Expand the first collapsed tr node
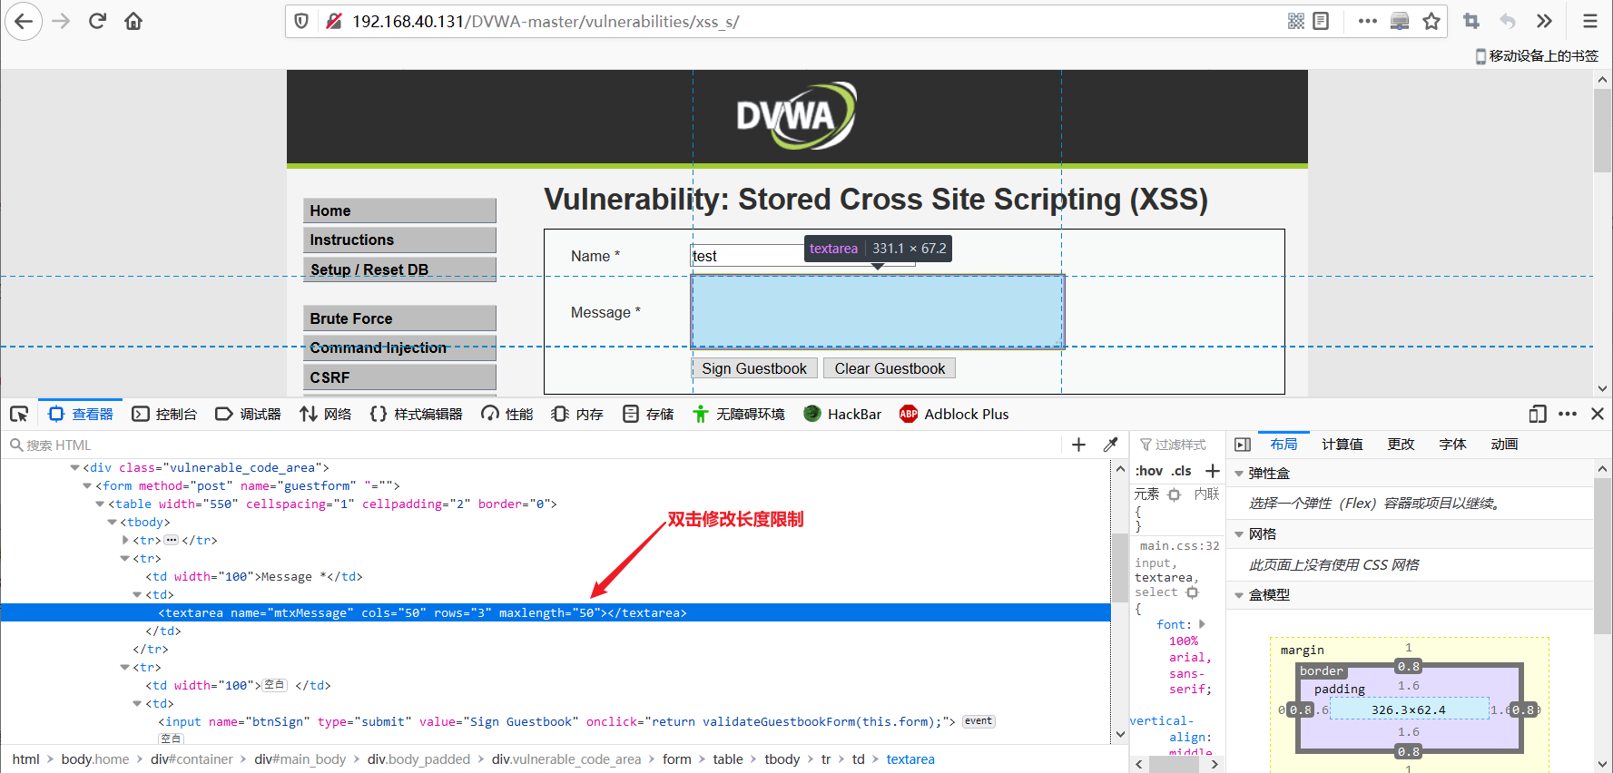 [x=125, y=540]
